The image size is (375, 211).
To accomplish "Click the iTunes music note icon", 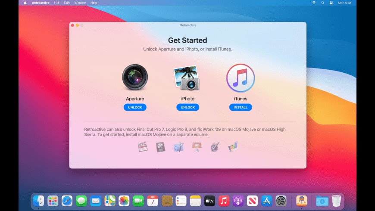I will [x=241, y=78].
